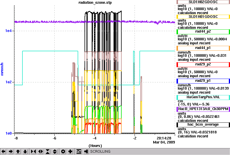230x155 pixels.
Task: Pan the plot left with the left arrow
Action: pos(3,152)
